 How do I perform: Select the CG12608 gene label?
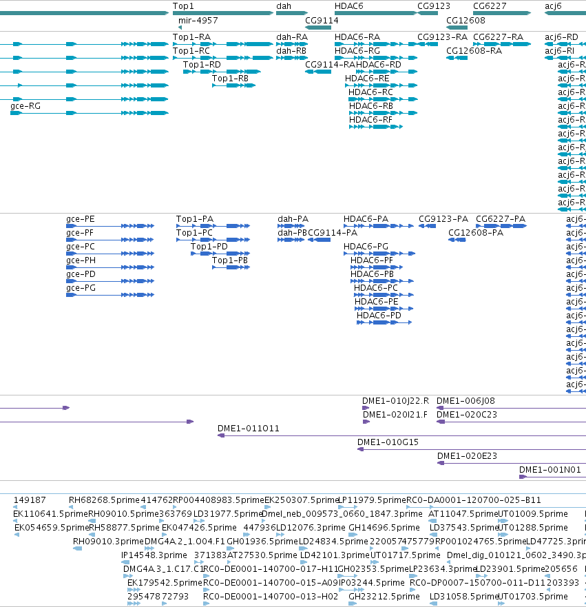pyautogui.click(x=465, y=21)
